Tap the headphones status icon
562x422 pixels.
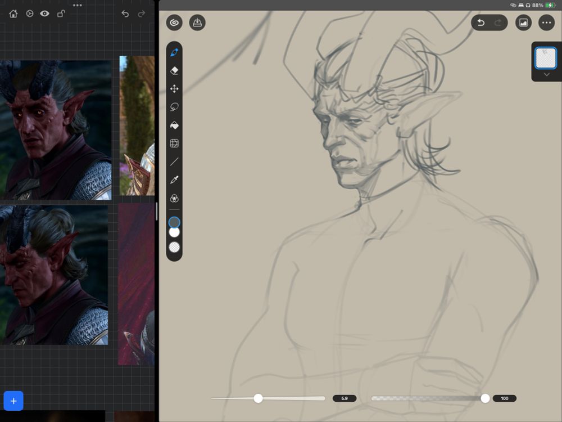[x=528, y=5]
